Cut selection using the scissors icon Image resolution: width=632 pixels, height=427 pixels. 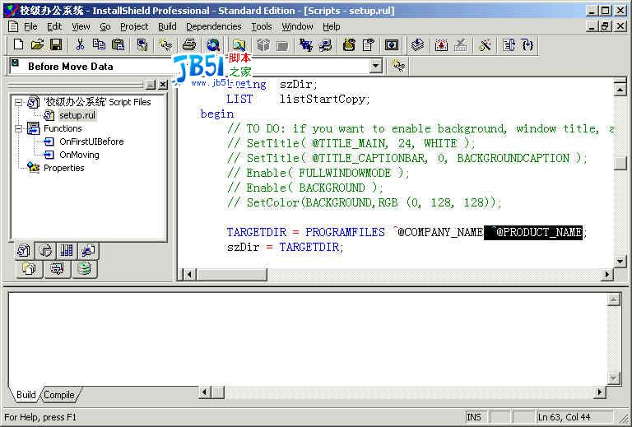point(80,44)
